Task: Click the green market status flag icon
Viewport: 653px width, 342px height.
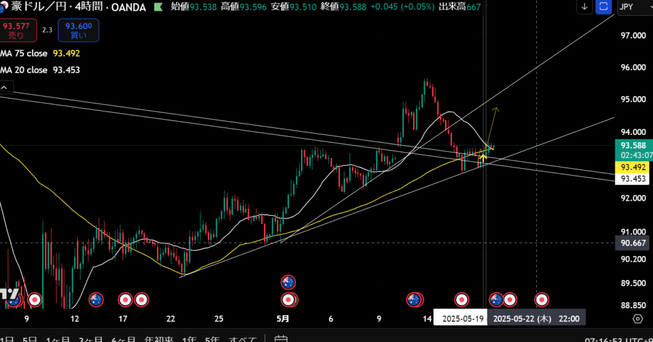Action: tap(158, 7)
